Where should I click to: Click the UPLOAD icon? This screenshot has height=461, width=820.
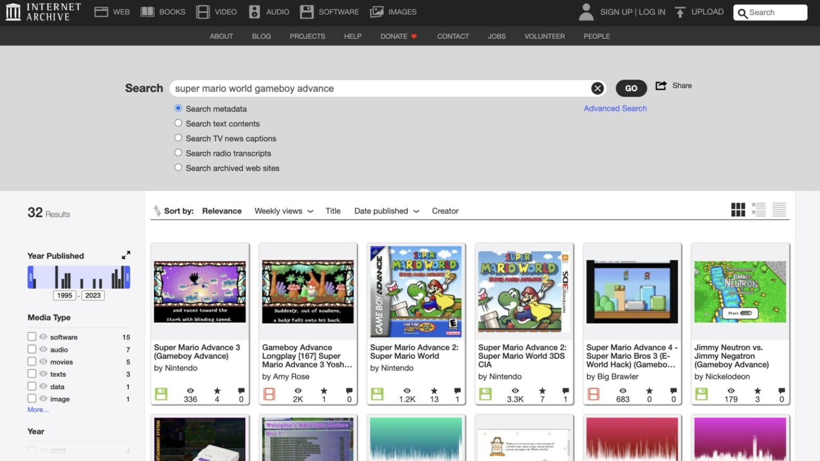(680, 11)
